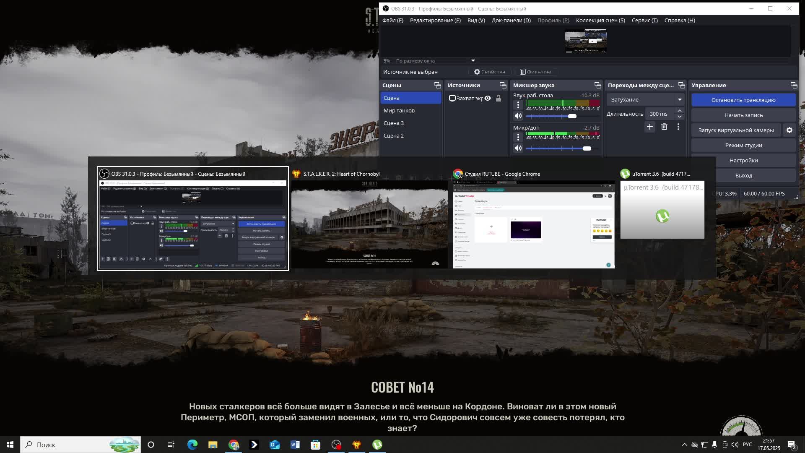Expand the Затухание transition dropdown
Image resolution: width=805 pixels, height=453 pixels.
point(679,99)
